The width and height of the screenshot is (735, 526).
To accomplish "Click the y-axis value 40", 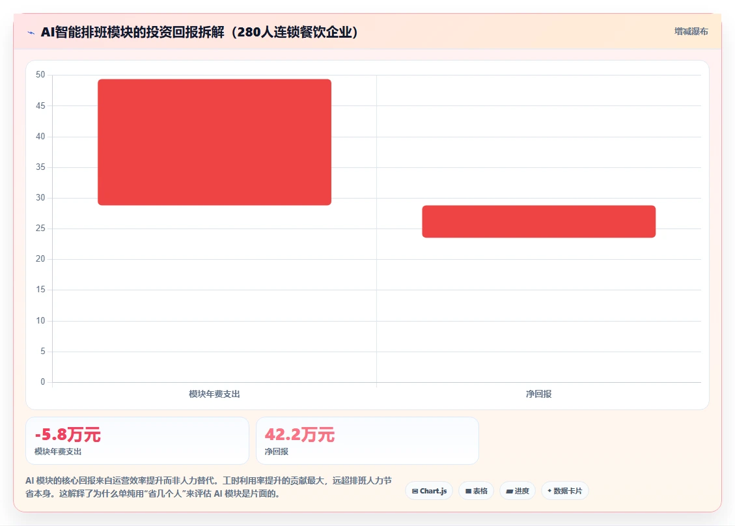I will [x=40, y=137].
